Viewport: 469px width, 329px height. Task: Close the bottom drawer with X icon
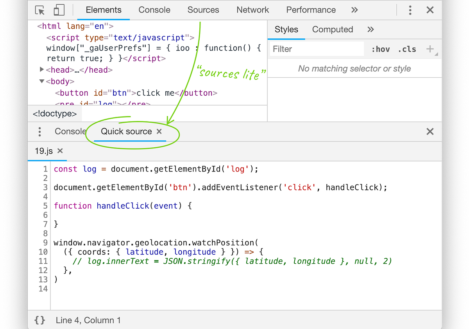pos(430,132)
